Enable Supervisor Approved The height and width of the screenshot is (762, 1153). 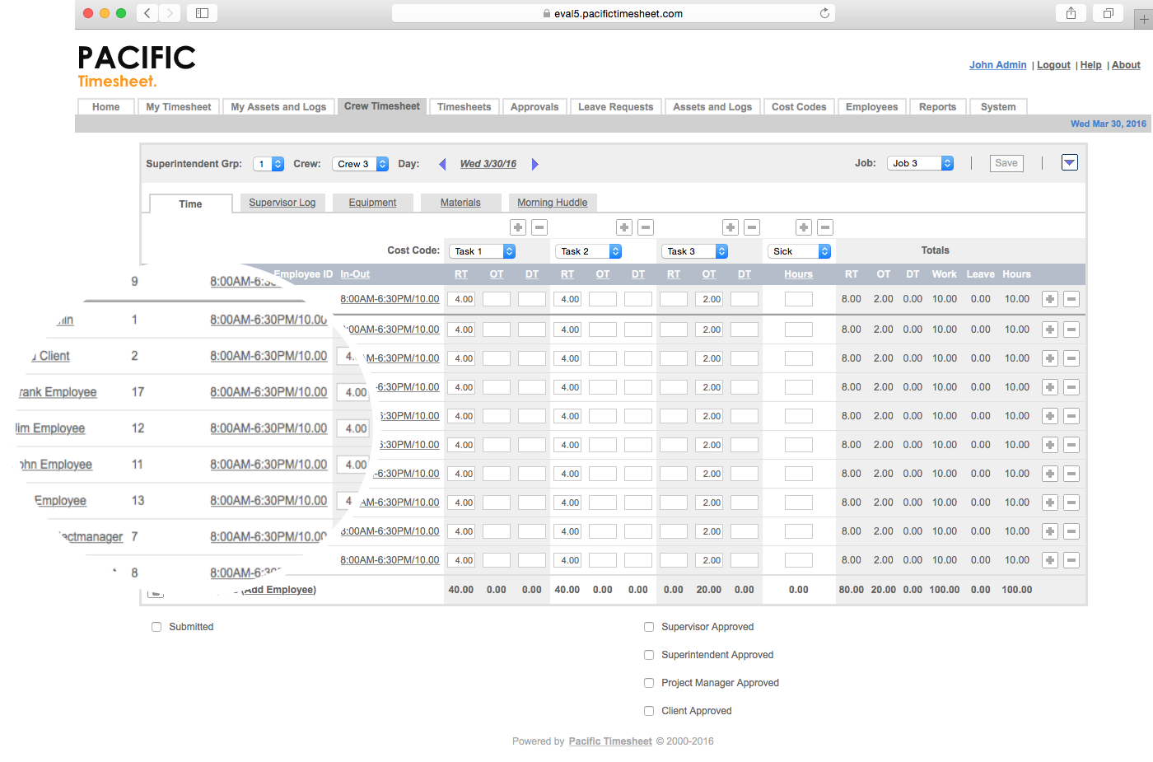pos(649,626)
